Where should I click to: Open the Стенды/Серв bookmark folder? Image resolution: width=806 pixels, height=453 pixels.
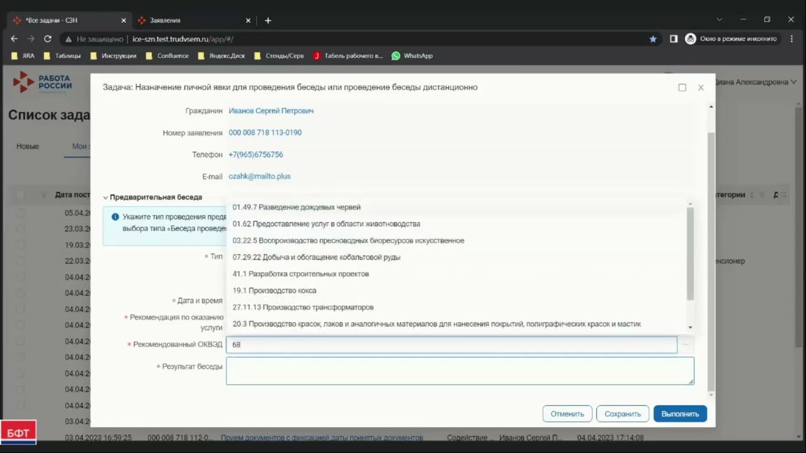278,55
